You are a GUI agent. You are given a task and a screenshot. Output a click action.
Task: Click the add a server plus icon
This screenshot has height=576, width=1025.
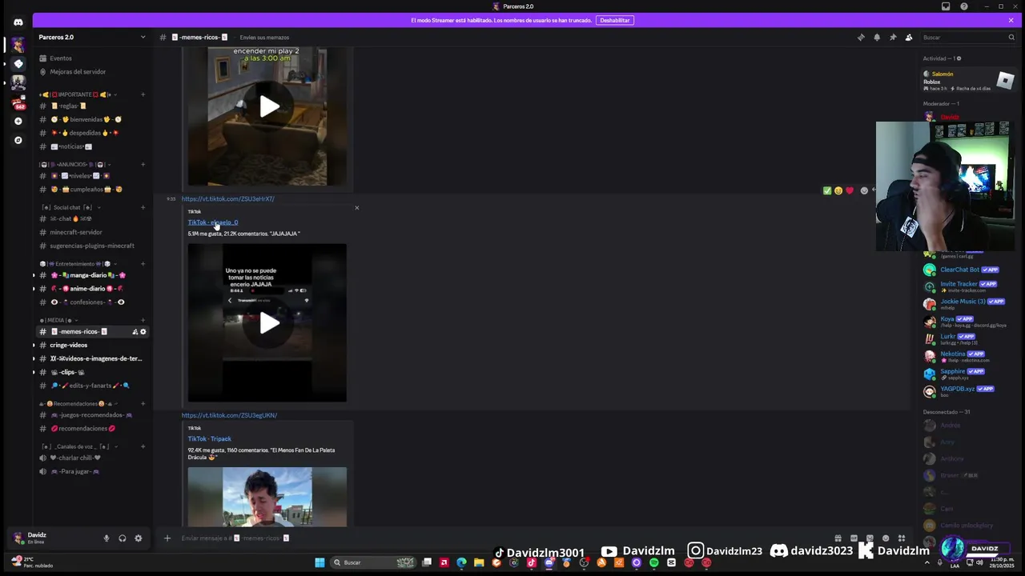18,121
